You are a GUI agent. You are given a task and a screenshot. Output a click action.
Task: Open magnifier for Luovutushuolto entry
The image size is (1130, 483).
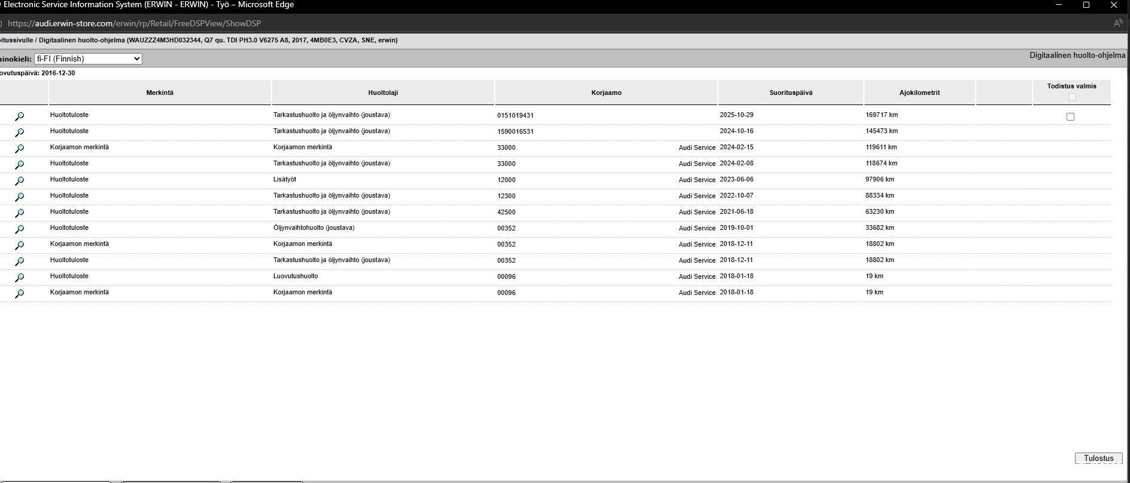19,278
